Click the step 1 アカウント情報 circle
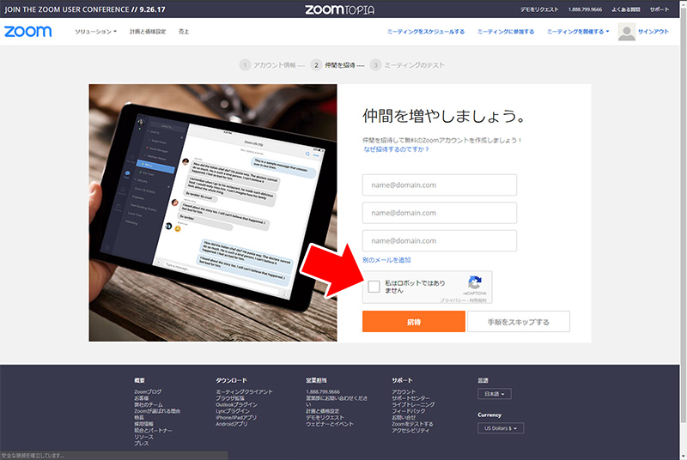This screenshot has height=460, width=687. pos(245,65)
